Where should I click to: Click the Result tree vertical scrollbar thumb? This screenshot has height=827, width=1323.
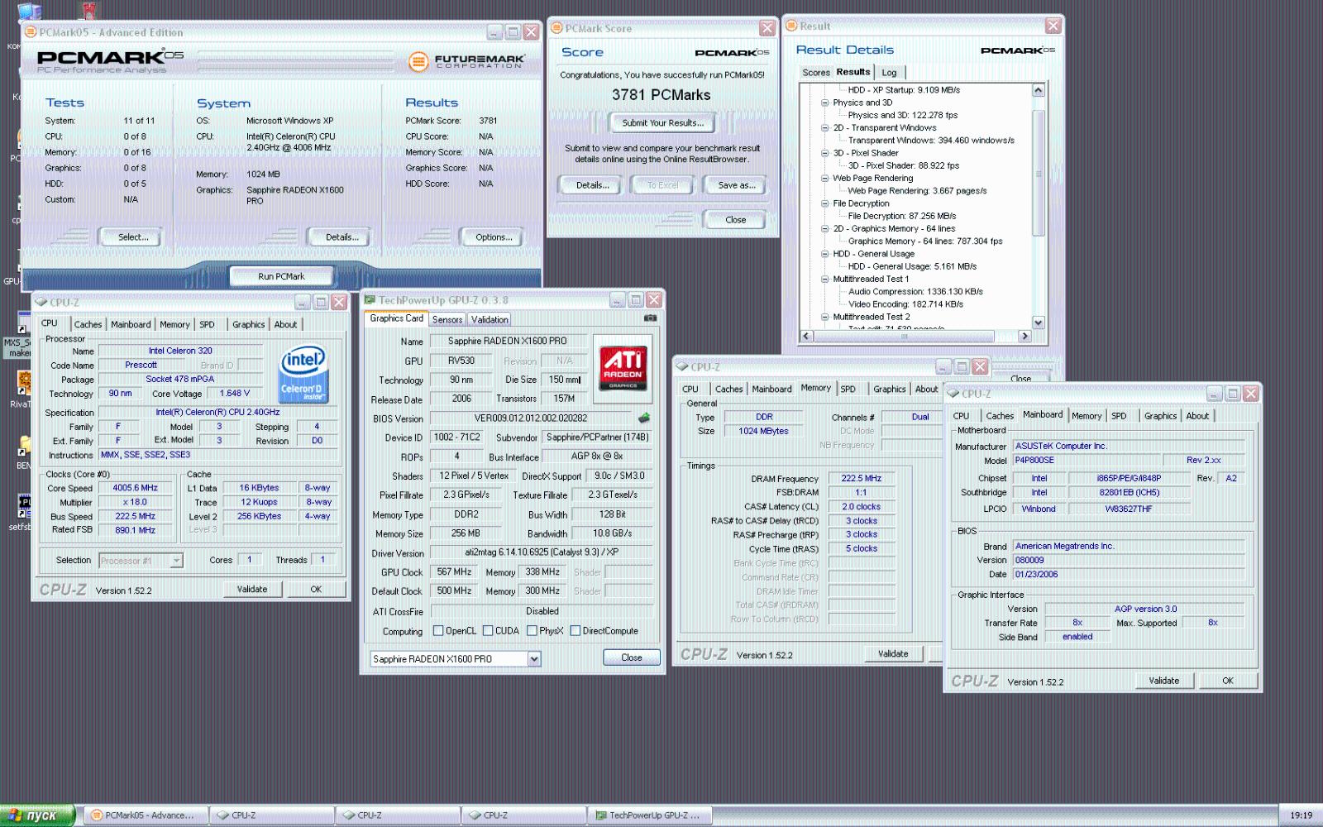(1039, 173)
